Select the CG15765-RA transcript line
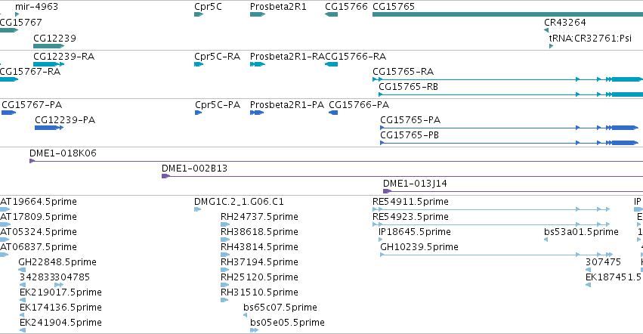The height and width of the screenshot is (334, 643). [x=508, y=79]
